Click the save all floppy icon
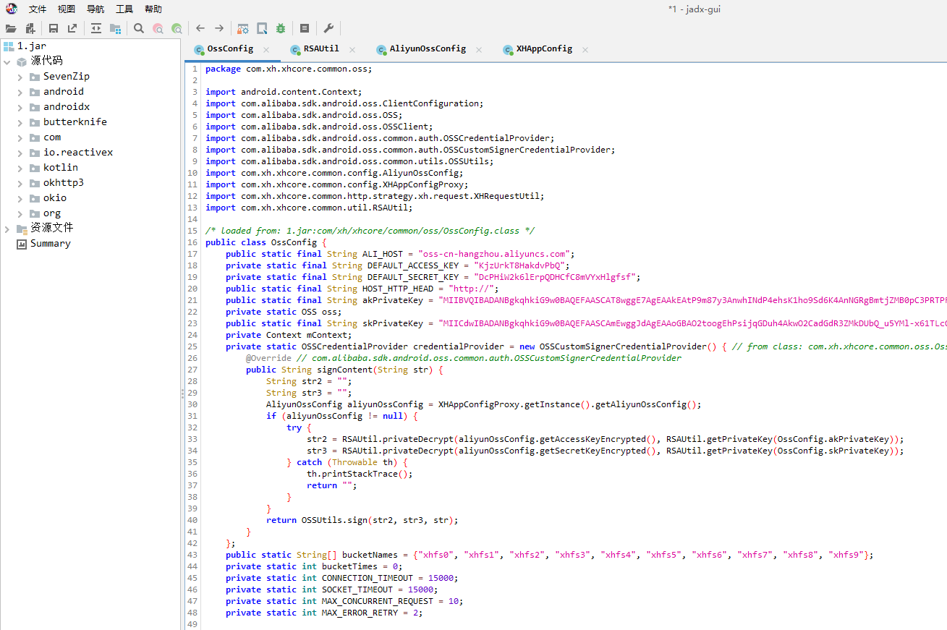The height and width of the screenshot is (630, 947). [x=54, y=28]
